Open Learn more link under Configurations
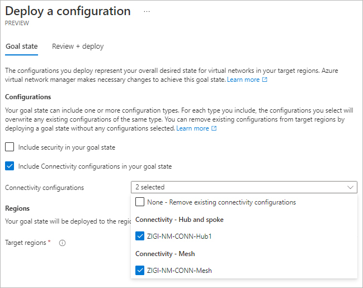Image resolution: width=363 pixels, height=288 pixels. pos(192,129)
